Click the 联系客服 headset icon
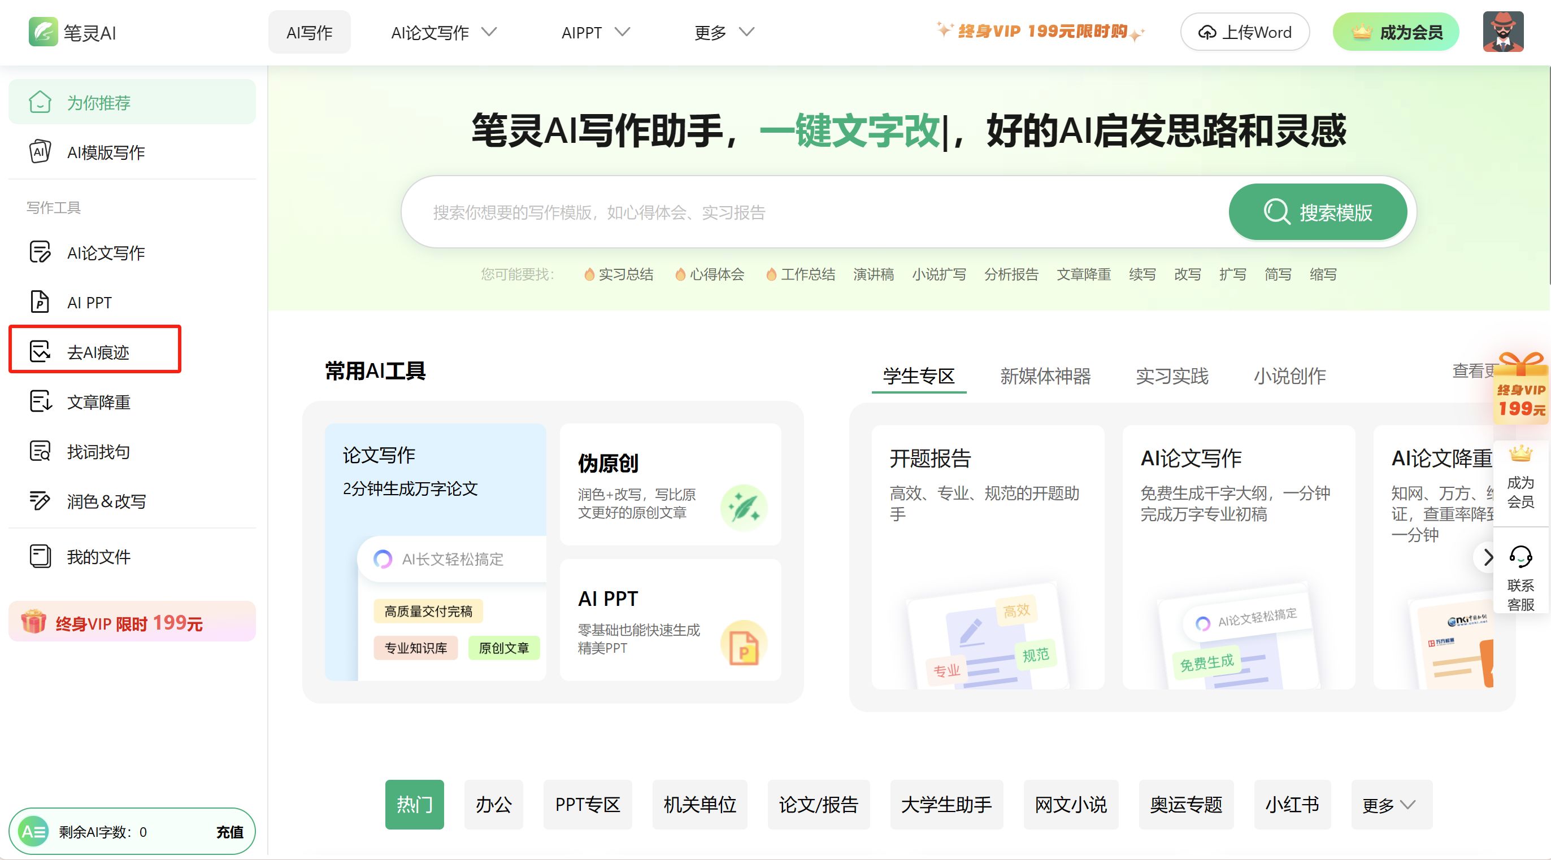Screen dimensions: 1551x860 (x=1520, y=557)
